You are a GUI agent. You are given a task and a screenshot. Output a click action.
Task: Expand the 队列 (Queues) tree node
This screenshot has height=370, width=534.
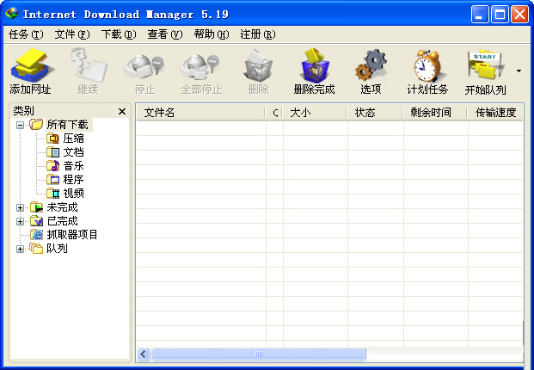point(21,249)
